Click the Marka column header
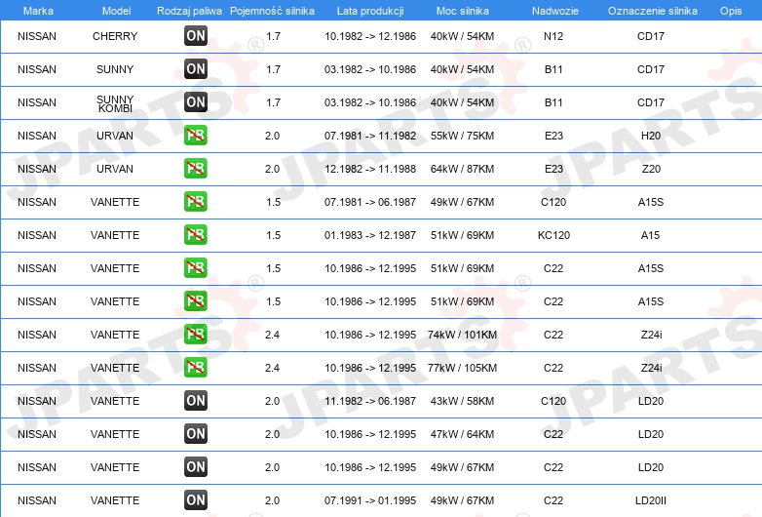Viewport: 762px width, 517px height. pyautogui.click(x=38, y=11)
